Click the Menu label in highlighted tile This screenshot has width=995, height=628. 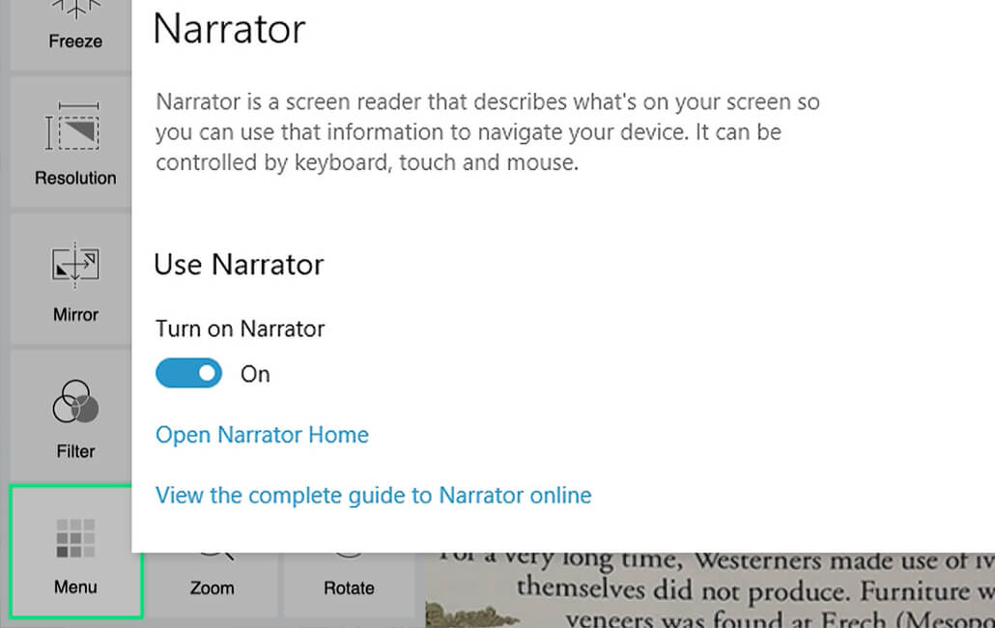pyautogui.click(x=75, y=586)
